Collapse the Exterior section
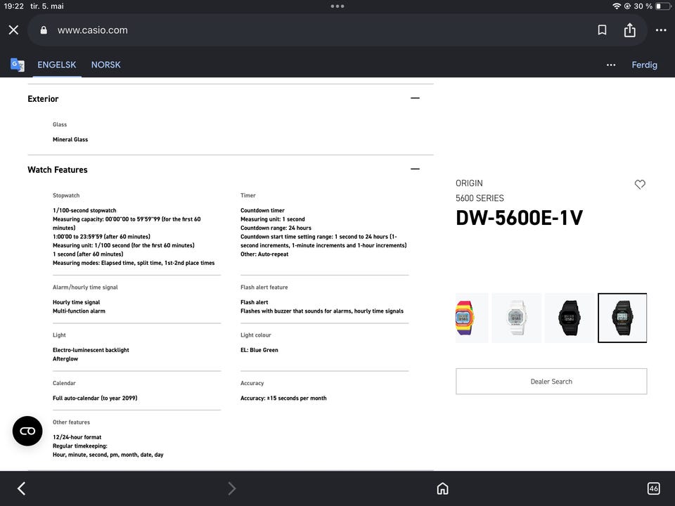The image size is (675, 506). 415,98
